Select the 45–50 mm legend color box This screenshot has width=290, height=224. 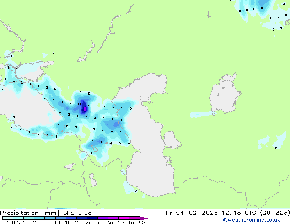click(x=134, y=218)
